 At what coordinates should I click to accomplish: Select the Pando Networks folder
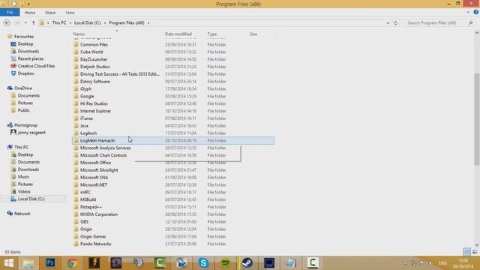pos(96,244)
